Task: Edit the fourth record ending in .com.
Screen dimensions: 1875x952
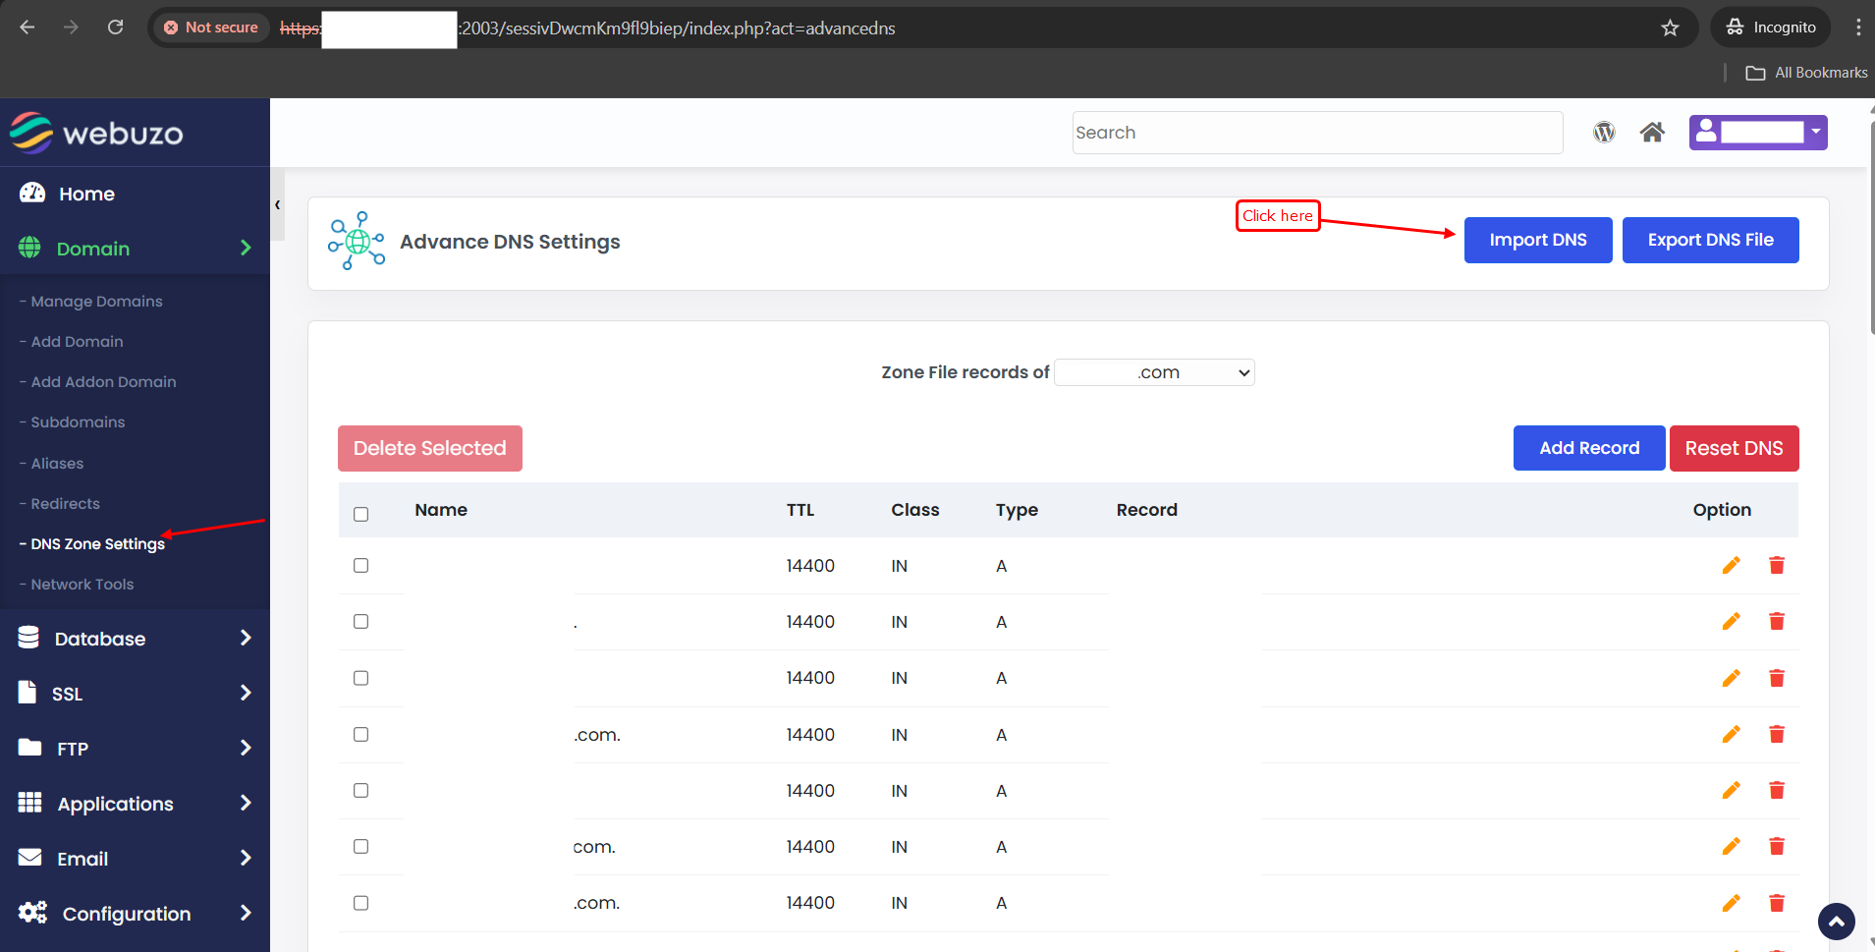Action: (1731, 734)
